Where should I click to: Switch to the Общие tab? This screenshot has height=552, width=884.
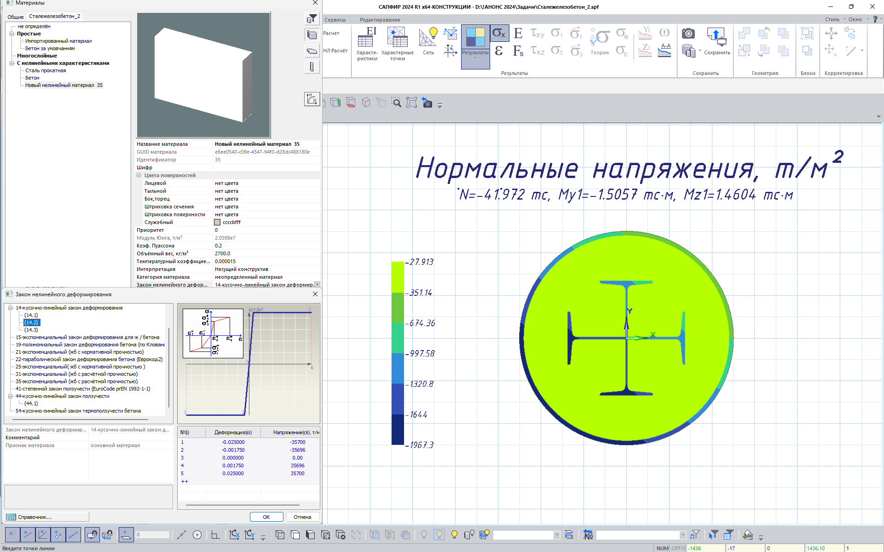coord(15,17)
